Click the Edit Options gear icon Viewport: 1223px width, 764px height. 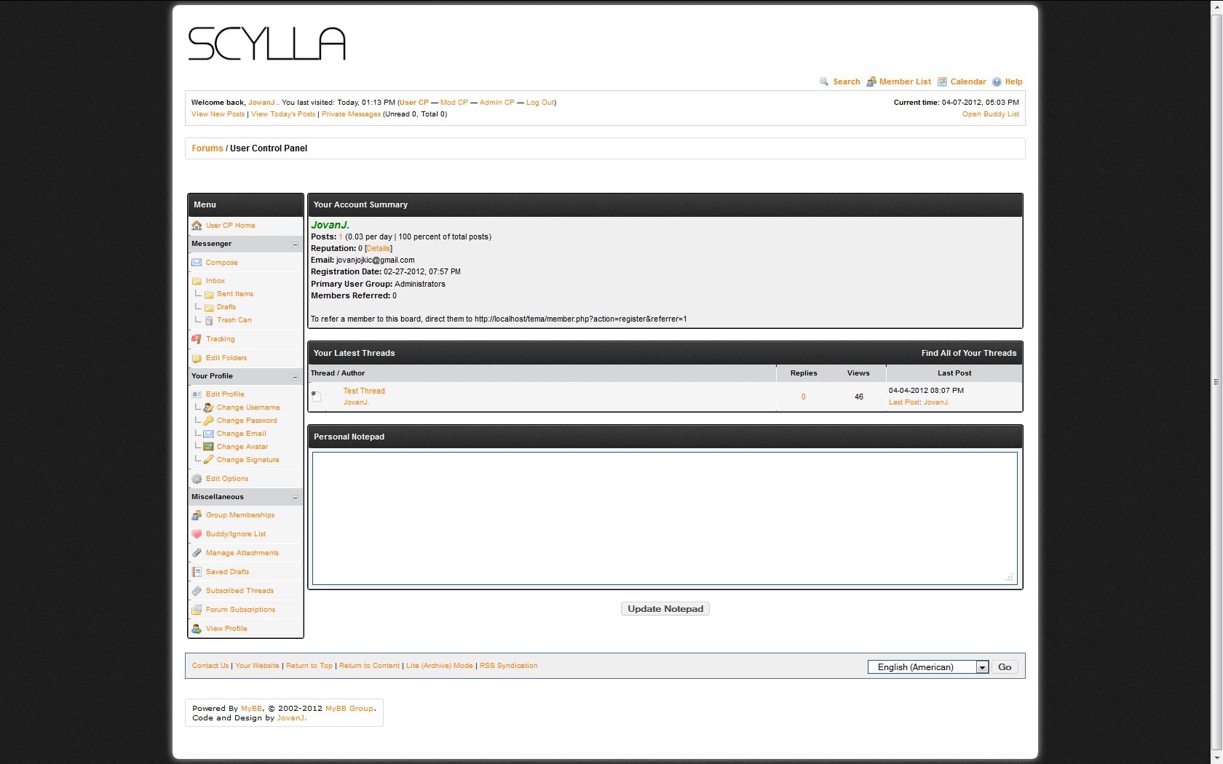pyautogui.click(x=197, y=479)
